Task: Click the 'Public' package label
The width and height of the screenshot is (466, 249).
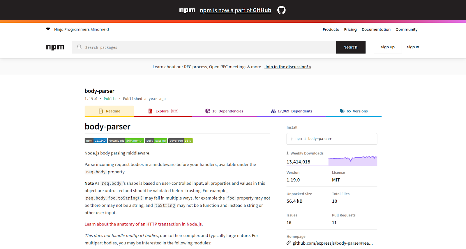Action: (x=110, y=99)
